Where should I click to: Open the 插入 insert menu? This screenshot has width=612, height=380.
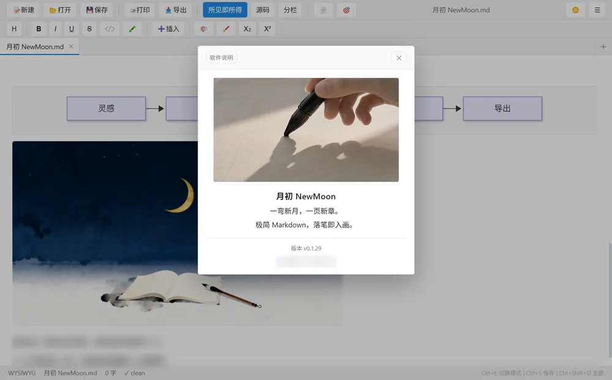pyautogui.click(x=168, y=29)
